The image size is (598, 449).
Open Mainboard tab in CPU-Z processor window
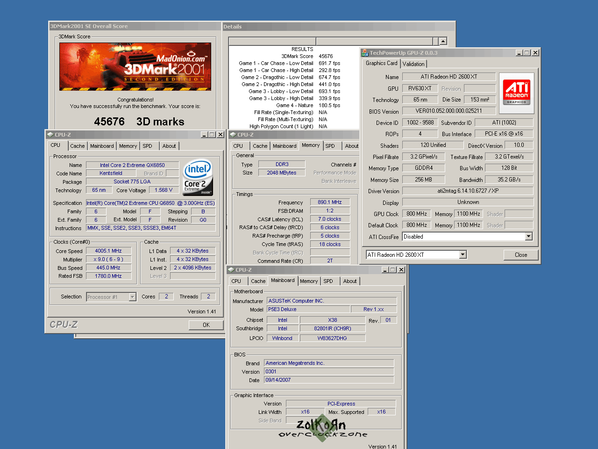102,146
